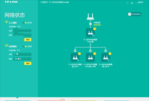Image resolution: width=149 pixels, height=101 pixels.
Task: Click the 访客网络 section title
Action: pyautogui.click(x=13, y=46)
